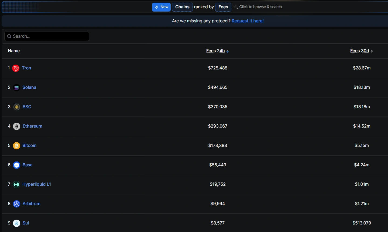
Task: Click the New button
Action: [162, 7]
